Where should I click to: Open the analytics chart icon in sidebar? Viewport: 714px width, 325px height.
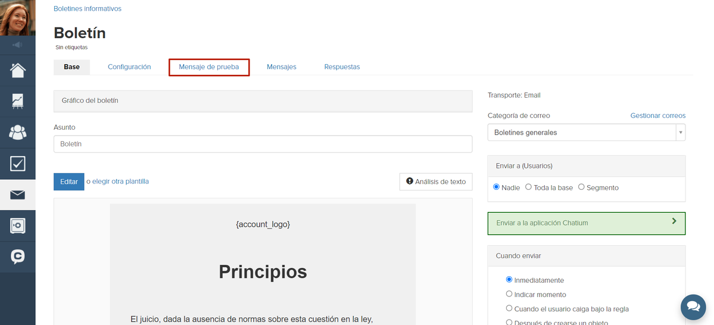18,101
